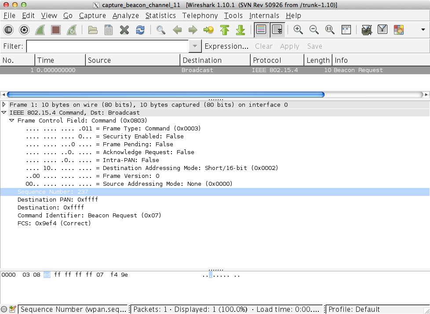This screenshot has width=430, height=314.
Task: Expand the Frame 1 tree node
Action: [x=4, y=105]
